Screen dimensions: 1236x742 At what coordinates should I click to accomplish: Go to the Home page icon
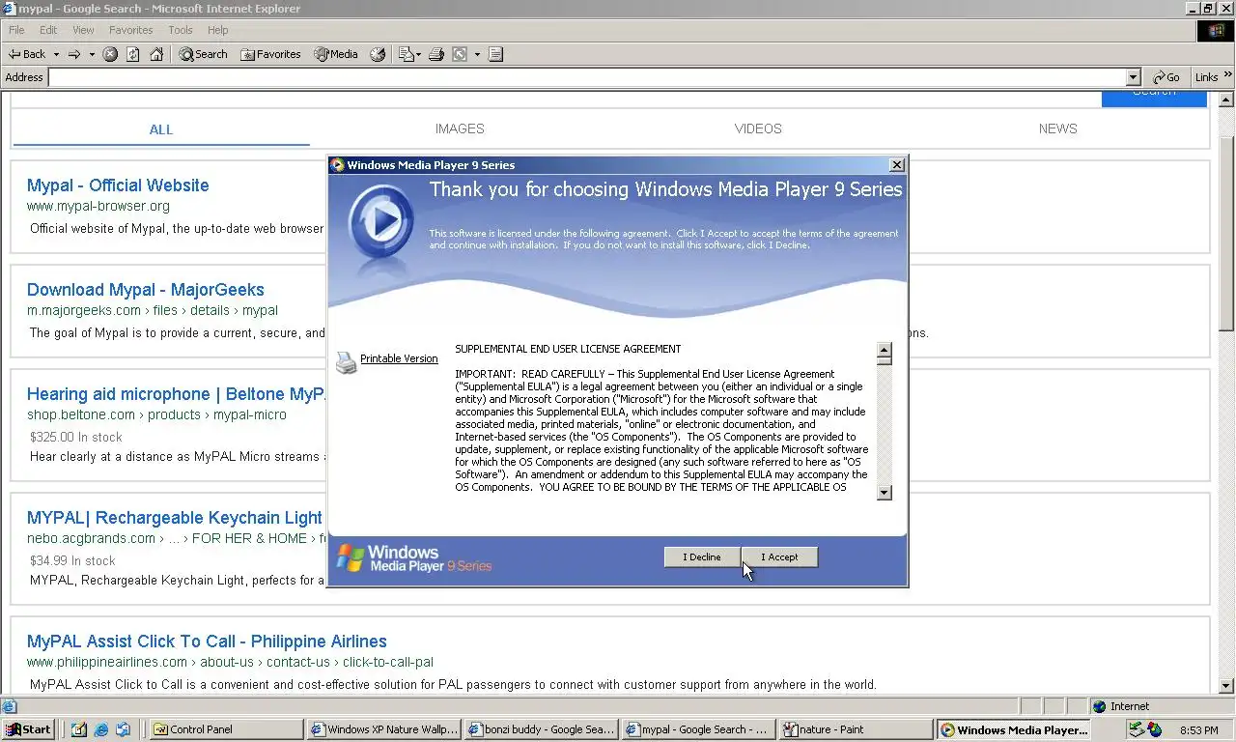[x=156, y=54]
